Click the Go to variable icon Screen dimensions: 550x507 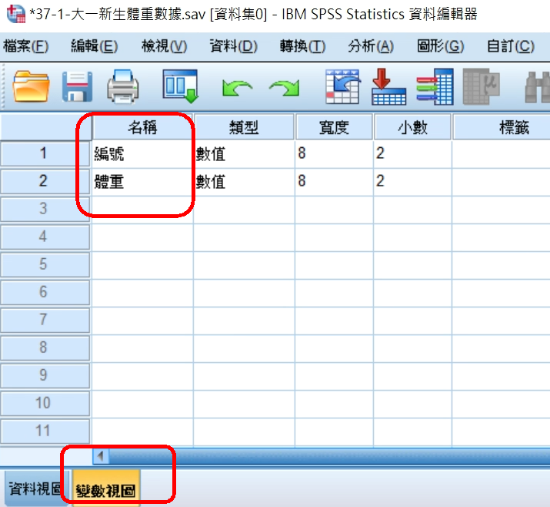coord(388,86)
